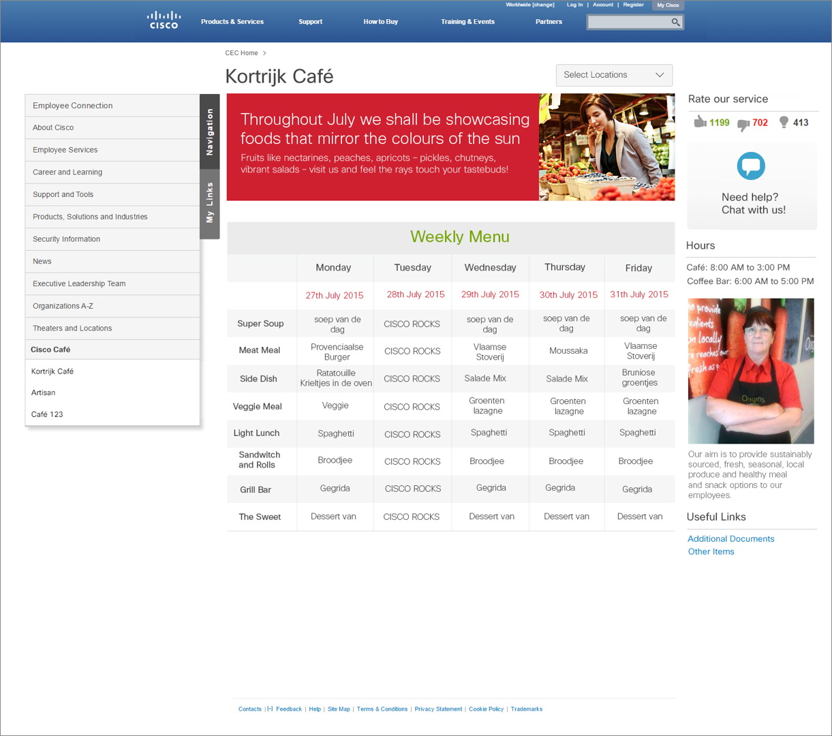This screenshot has height=736, width=832.
Task: Click the '31th July 2015' date
Action: pyautogui.click(x=639, y=294)
